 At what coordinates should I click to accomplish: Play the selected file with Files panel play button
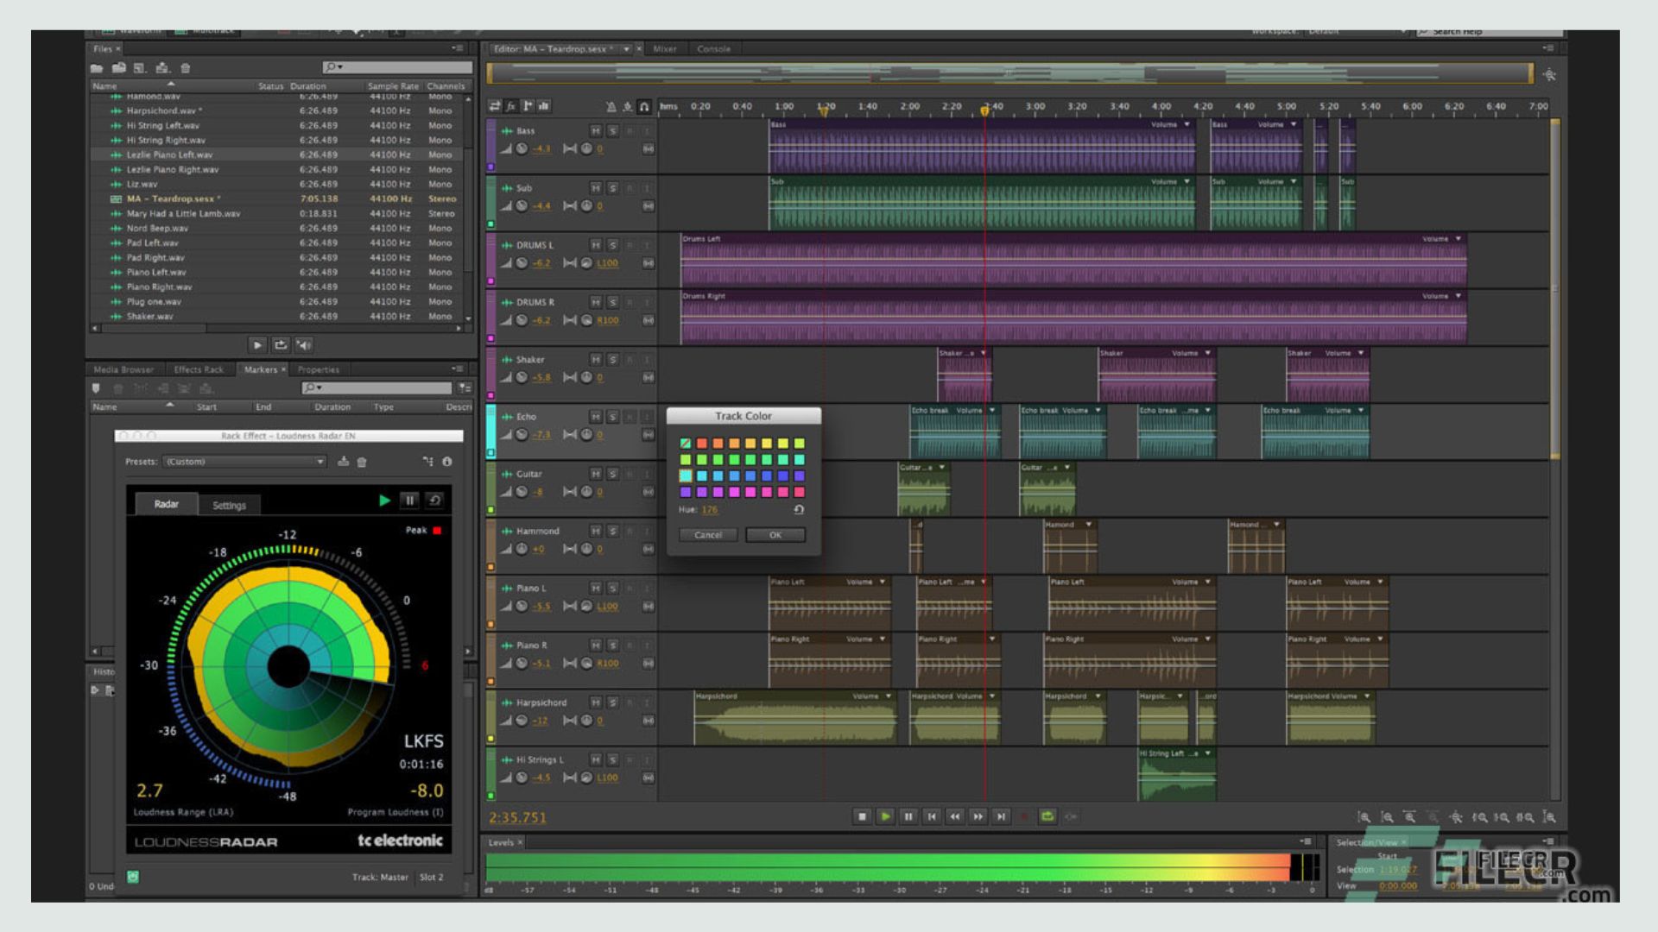[x=257, y=345]
